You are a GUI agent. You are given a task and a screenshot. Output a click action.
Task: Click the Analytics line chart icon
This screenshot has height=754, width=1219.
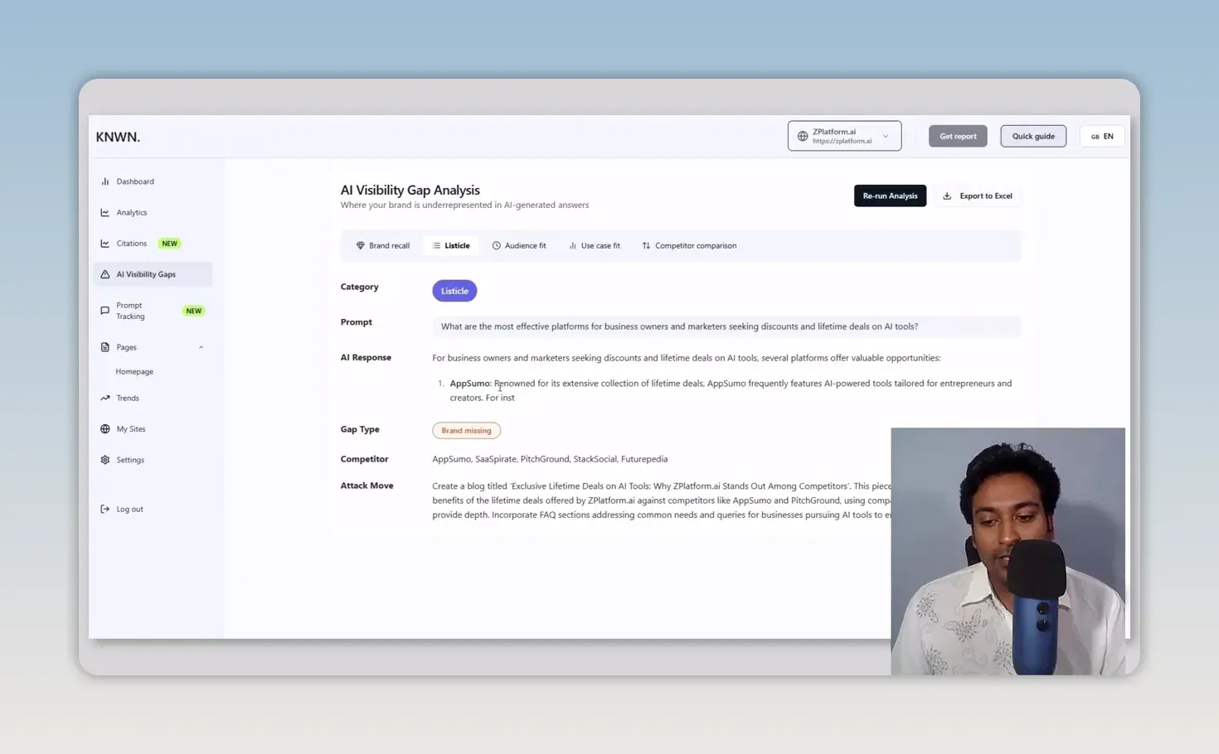click(x=104, y=212)
